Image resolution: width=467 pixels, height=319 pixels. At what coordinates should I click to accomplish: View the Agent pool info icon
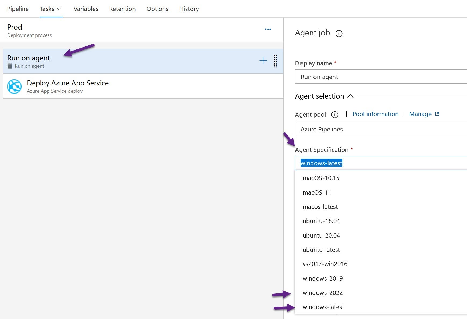pos(334,114)
